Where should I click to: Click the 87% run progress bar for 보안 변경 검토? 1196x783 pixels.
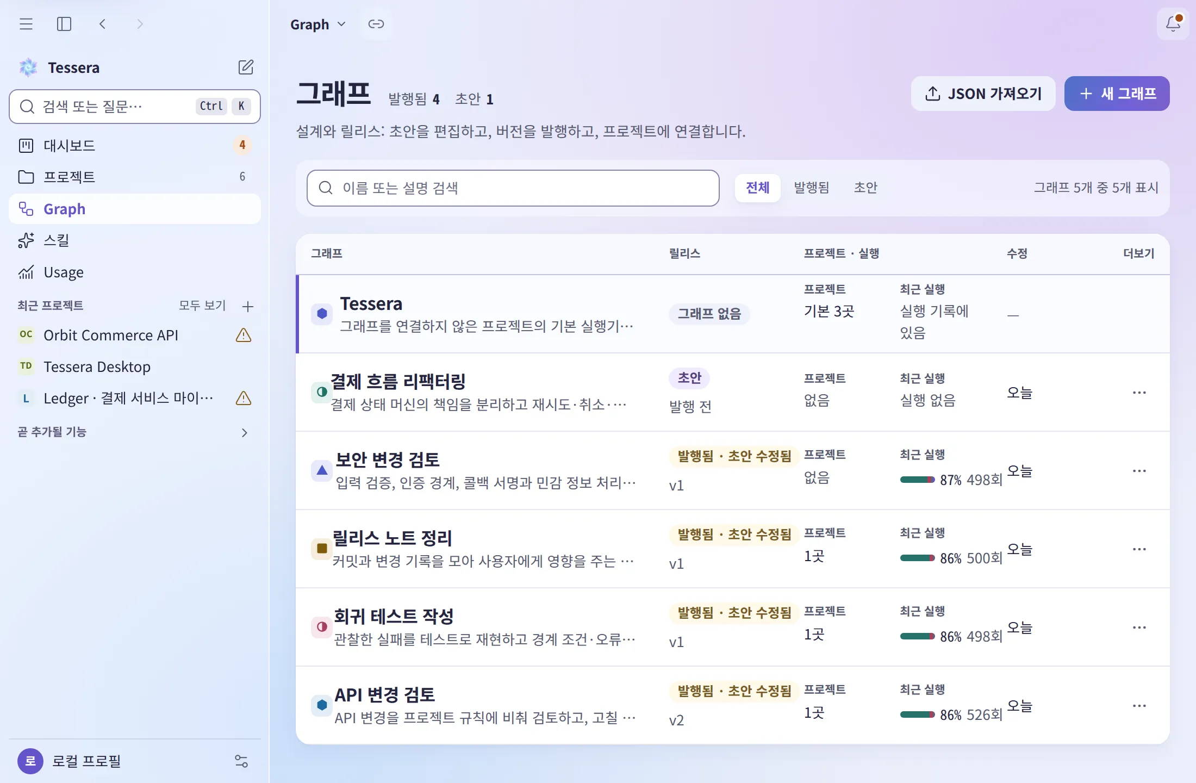[917, 480]
